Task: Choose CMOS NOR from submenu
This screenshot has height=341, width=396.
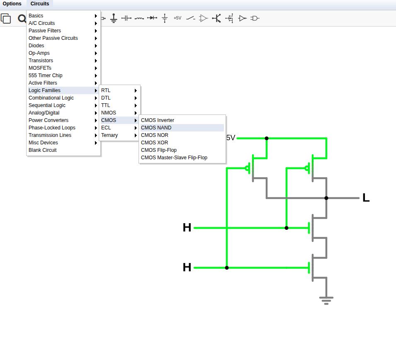Action: pyautogui.click(x=155, y=135)
